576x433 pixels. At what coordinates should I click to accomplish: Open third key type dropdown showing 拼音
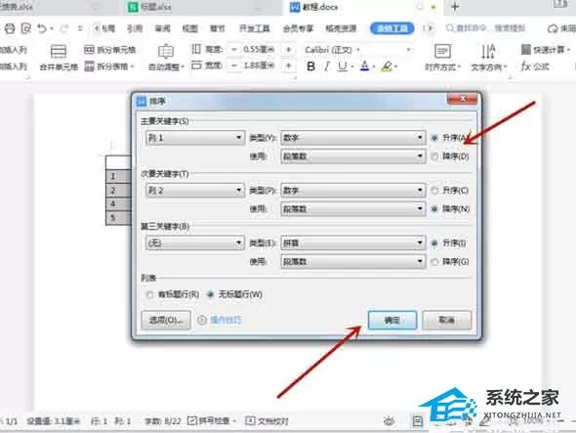(x=353, y=243)
